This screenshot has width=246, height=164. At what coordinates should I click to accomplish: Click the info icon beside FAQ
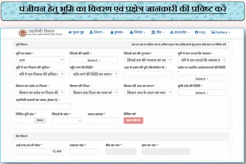coord(196,32)
